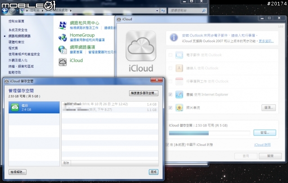Toggle 在系統匣中顯示 iCloud 狀態 checkbox

pos(167,145)
